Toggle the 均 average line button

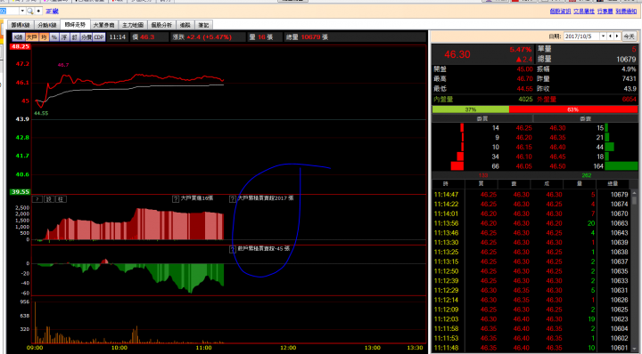coord(44,37)
